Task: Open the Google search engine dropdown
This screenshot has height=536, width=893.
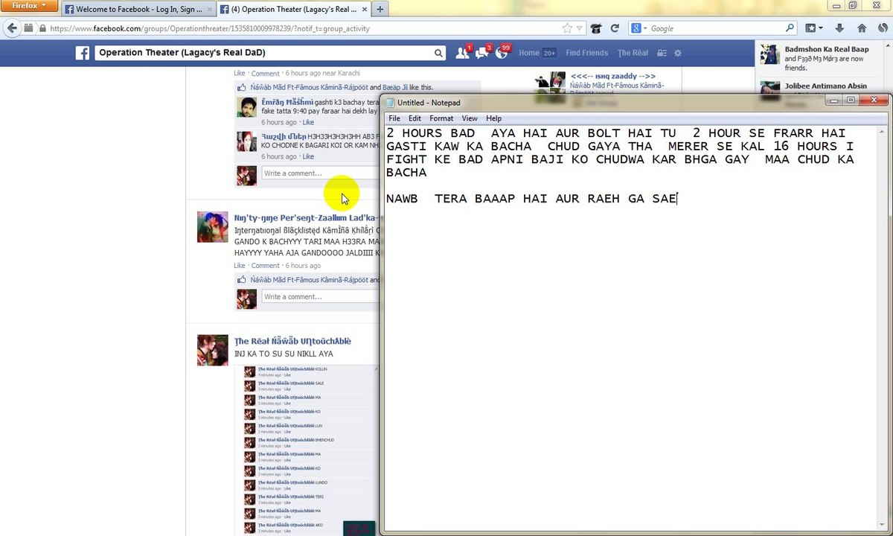Action: click(639, 28)
